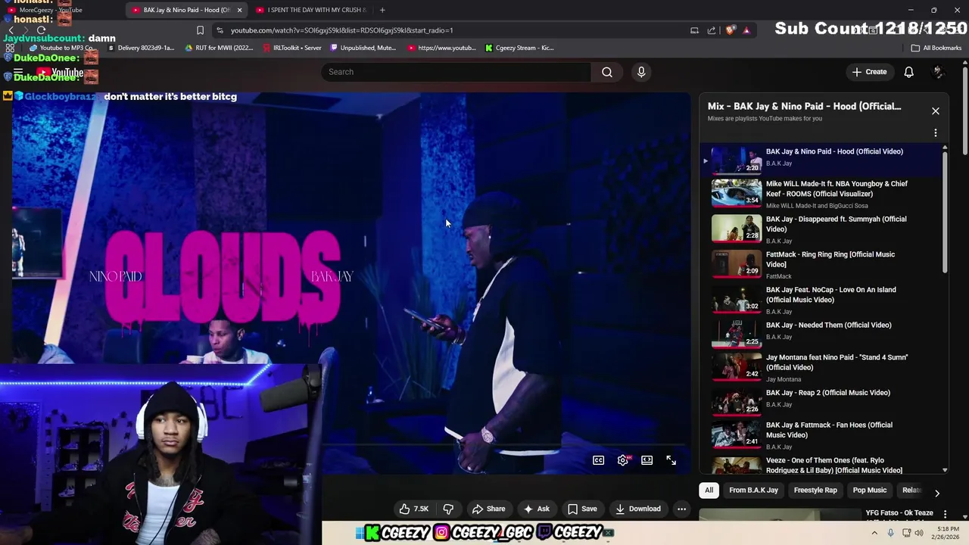This screenshot has width=969, height=545.
Task: Click the YouTube search input field
Action: coord(456,72)
